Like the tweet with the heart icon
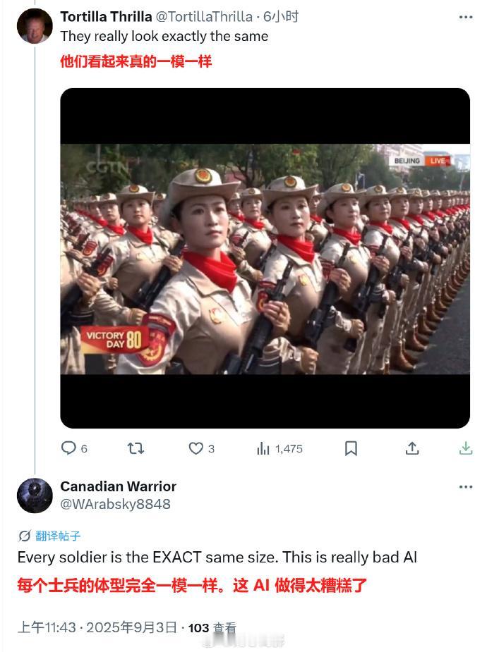 pyautogui.click(x=196, y=448)
